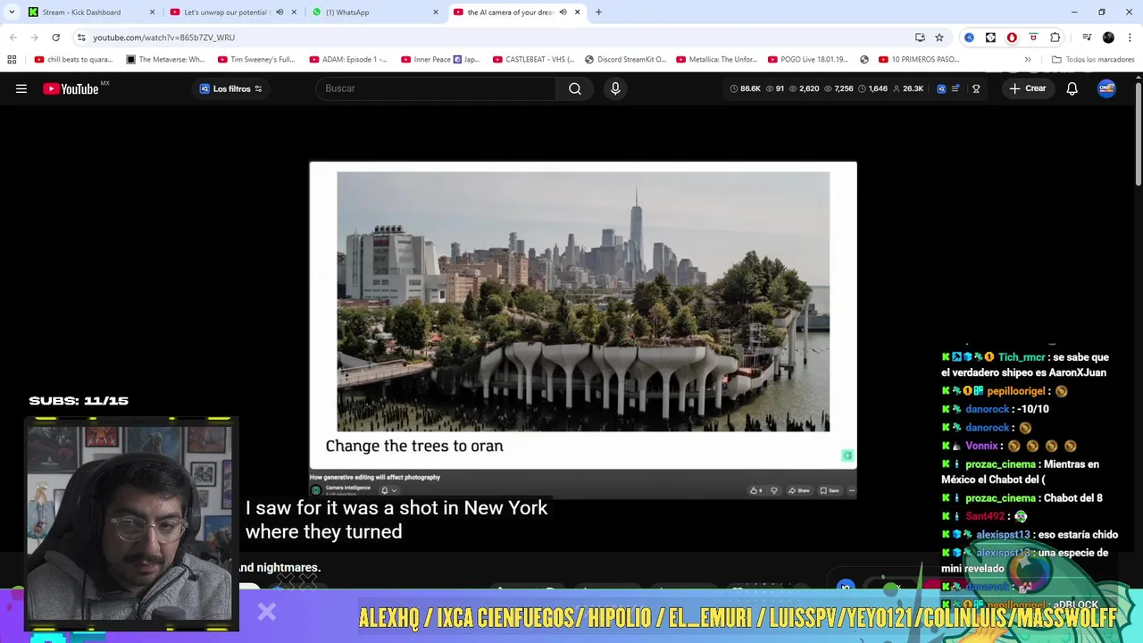Like the embedded video with thumbs up
Viewport: 1143px width, 643px height.
755,490
